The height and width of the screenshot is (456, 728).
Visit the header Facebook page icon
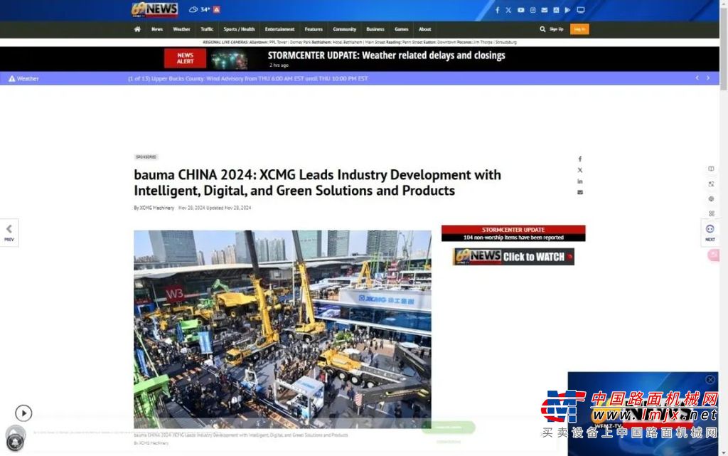point(497,10)
